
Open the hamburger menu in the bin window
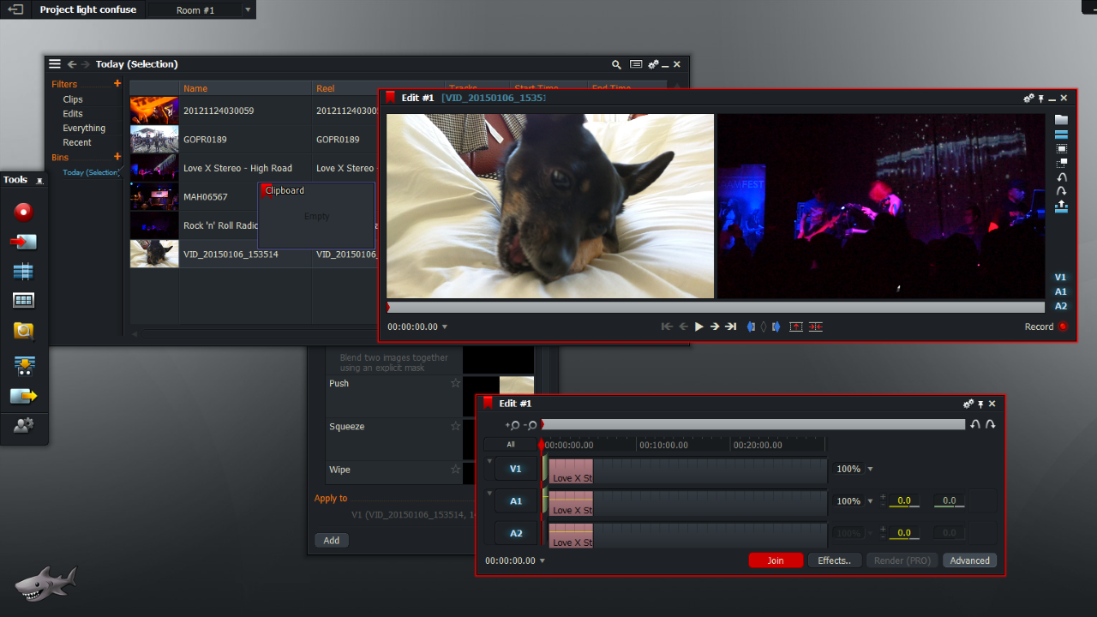click(55, 63)
